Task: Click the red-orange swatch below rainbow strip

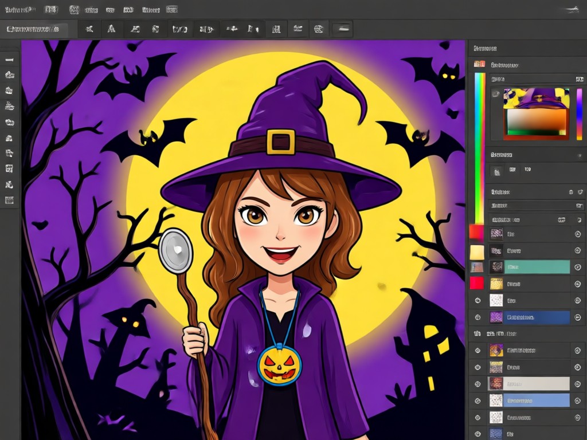Action: point(476,231)
